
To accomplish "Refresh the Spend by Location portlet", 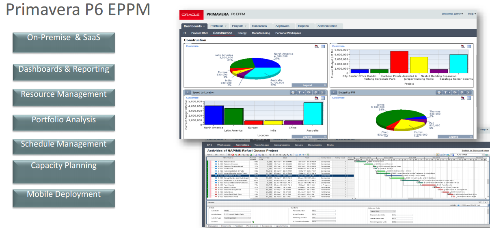I will click(309, 92).
